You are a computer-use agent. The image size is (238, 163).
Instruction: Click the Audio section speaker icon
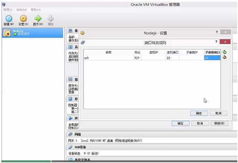[70, 118]
